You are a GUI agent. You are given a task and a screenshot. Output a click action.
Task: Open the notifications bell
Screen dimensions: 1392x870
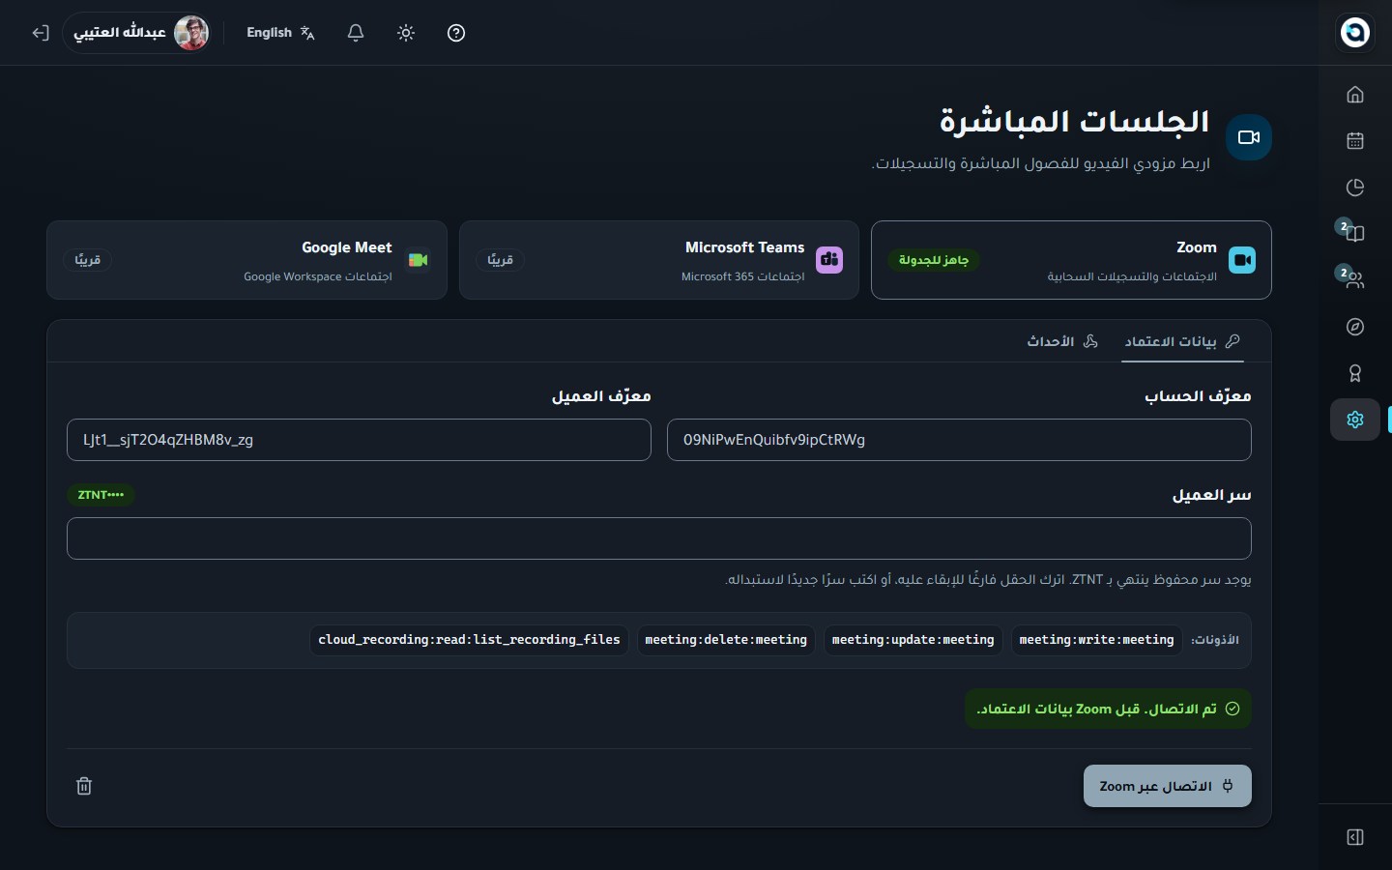[x=356, y=33]
